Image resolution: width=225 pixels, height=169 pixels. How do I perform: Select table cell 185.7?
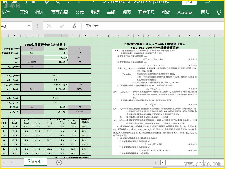click(61, 126)
